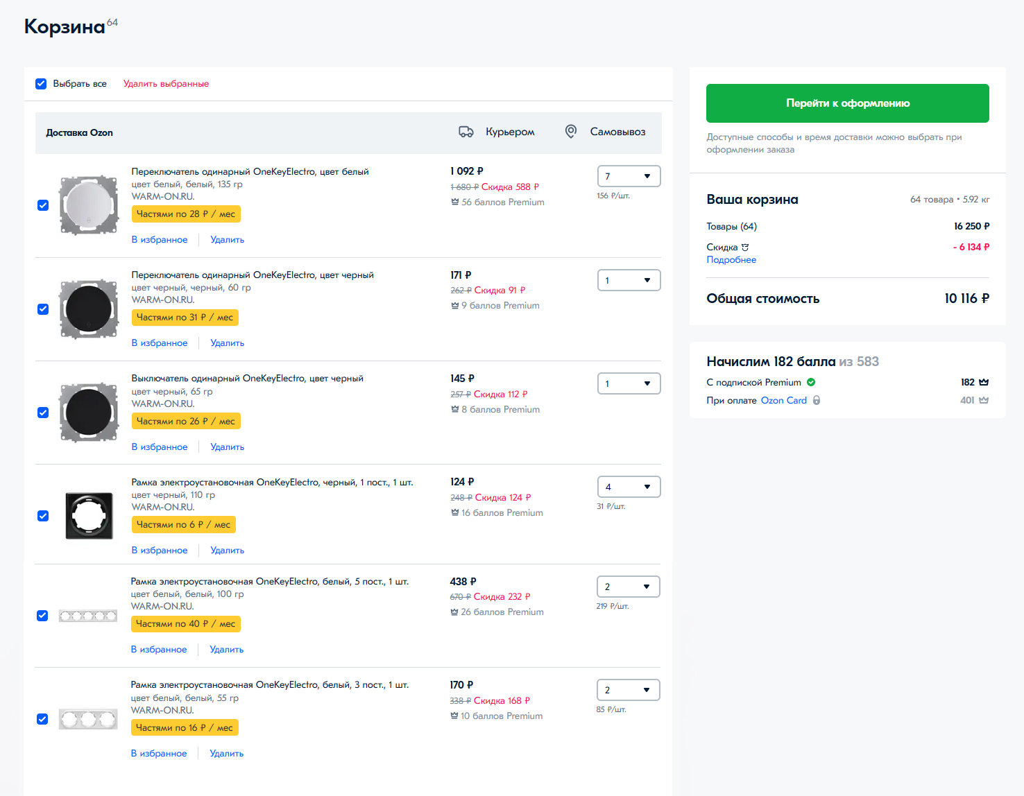The height and width of the screenshot is (796, 1024).
Task: Click the Общая стоимость total 10 116 ₽
Action: pos(966,299)
